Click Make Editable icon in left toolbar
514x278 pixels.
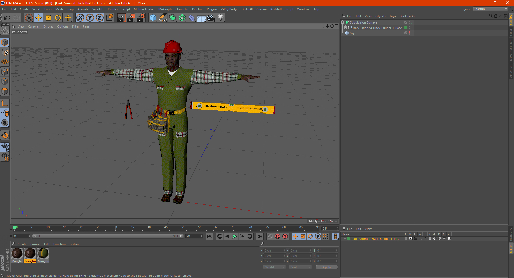tap(5, 31)
